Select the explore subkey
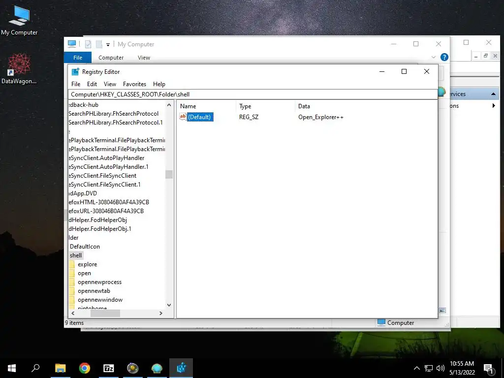This screenshot has height=378, width=504. [x=88, y=264]
